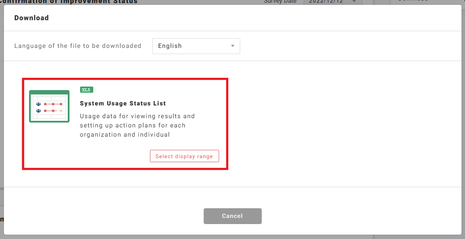Image resolution: width=465 pixels, height=239 pixels.
Task: Click the Survey Date dropdown arrow
Action: pyautogui.click(x=354, y=2)
